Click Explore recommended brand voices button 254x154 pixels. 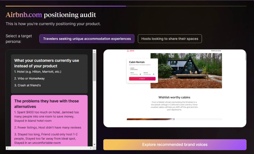pyautogui.click(x=175, y=145)
